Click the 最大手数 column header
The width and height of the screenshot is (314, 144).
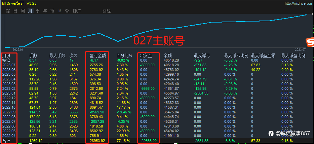(57, 56)
